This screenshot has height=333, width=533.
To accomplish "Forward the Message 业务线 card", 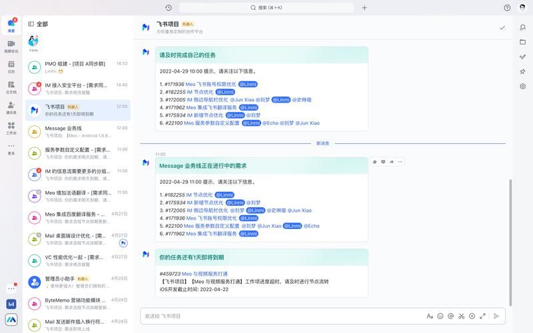I will [392, 162].
